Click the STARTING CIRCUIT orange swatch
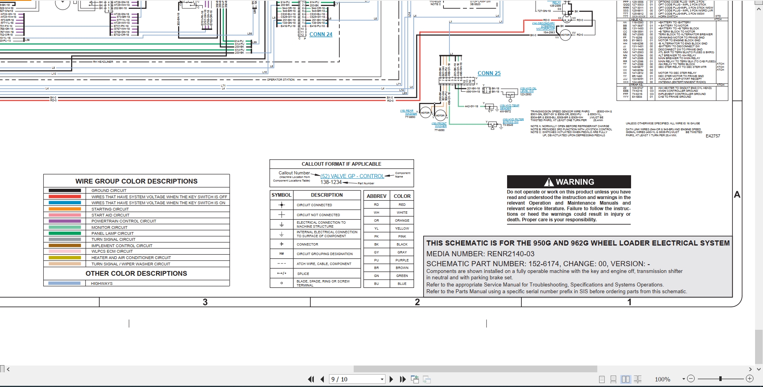763x387 pixels. 65,209
